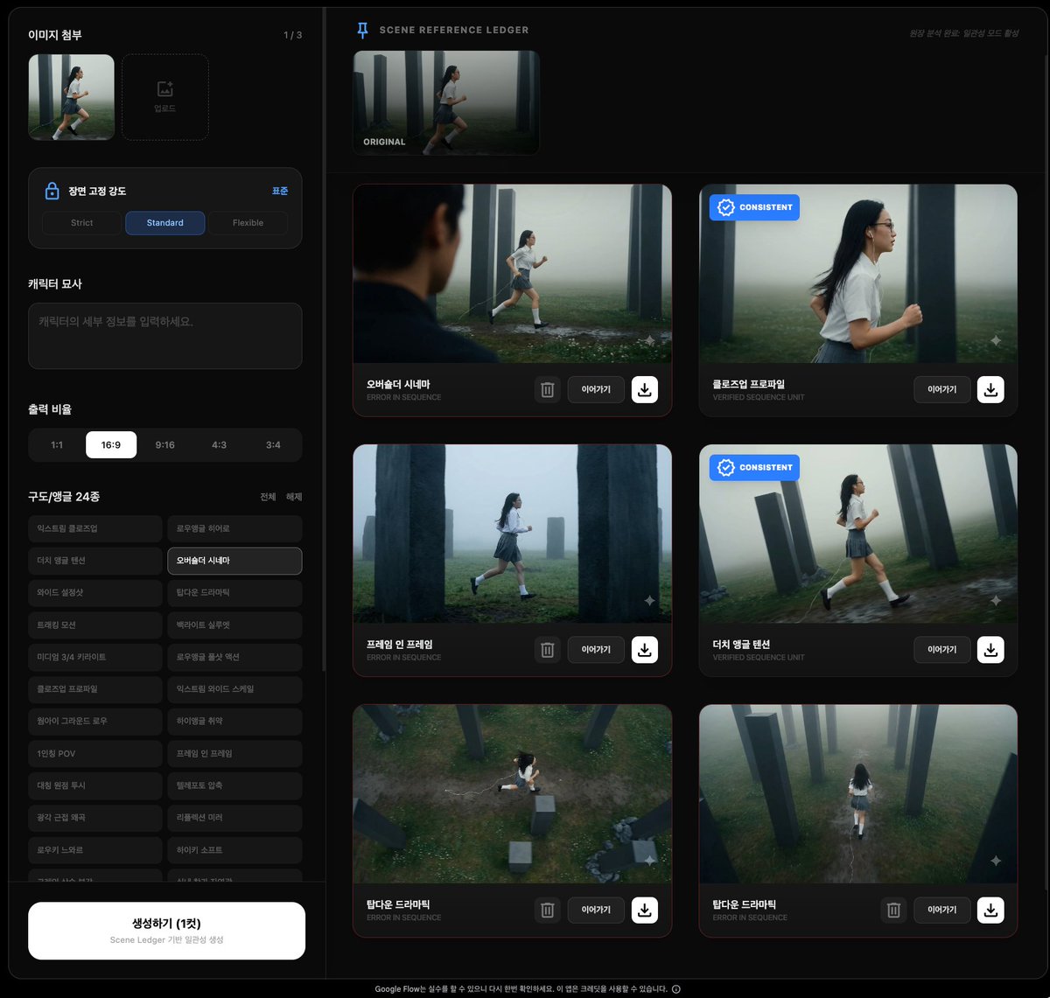Toggle the 와이드 설정샷 angle chip

point(94,593)
